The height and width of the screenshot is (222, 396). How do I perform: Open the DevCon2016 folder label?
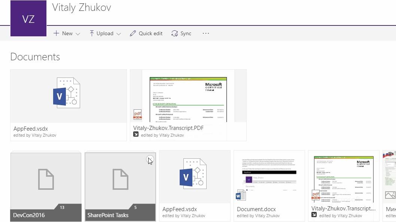[x=29, y=215]
